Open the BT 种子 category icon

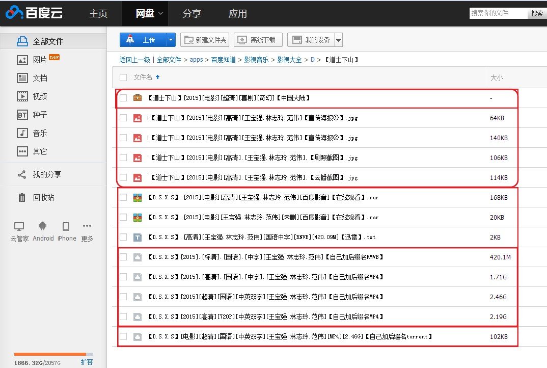[x=22, y=115]
